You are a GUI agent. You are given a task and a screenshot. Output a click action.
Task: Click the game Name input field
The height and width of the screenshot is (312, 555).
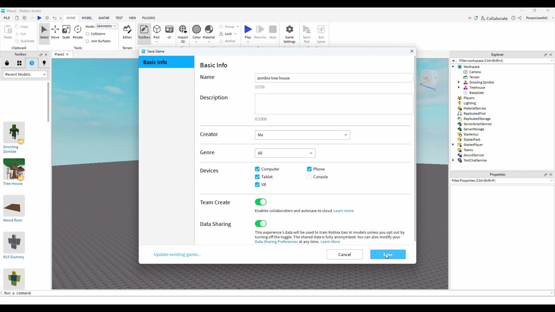[x=334, y=78]
